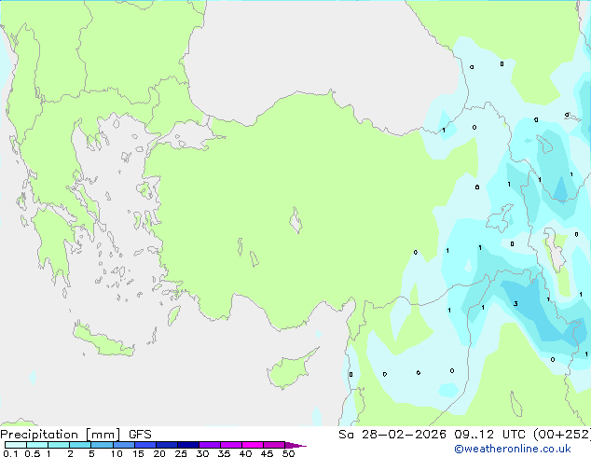This screenshot has height=457, width=591.
Task: Click the '10' legend scale label
Action: coord(117,453)
